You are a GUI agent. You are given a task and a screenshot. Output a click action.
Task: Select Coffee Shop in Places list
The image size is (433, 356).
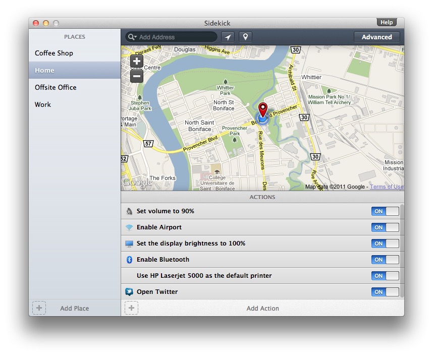pyautogui.click(x=54, y=53)
